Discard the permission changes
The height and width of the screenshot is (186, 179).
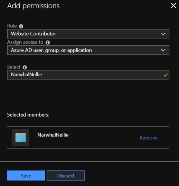(x=66, y=176)
